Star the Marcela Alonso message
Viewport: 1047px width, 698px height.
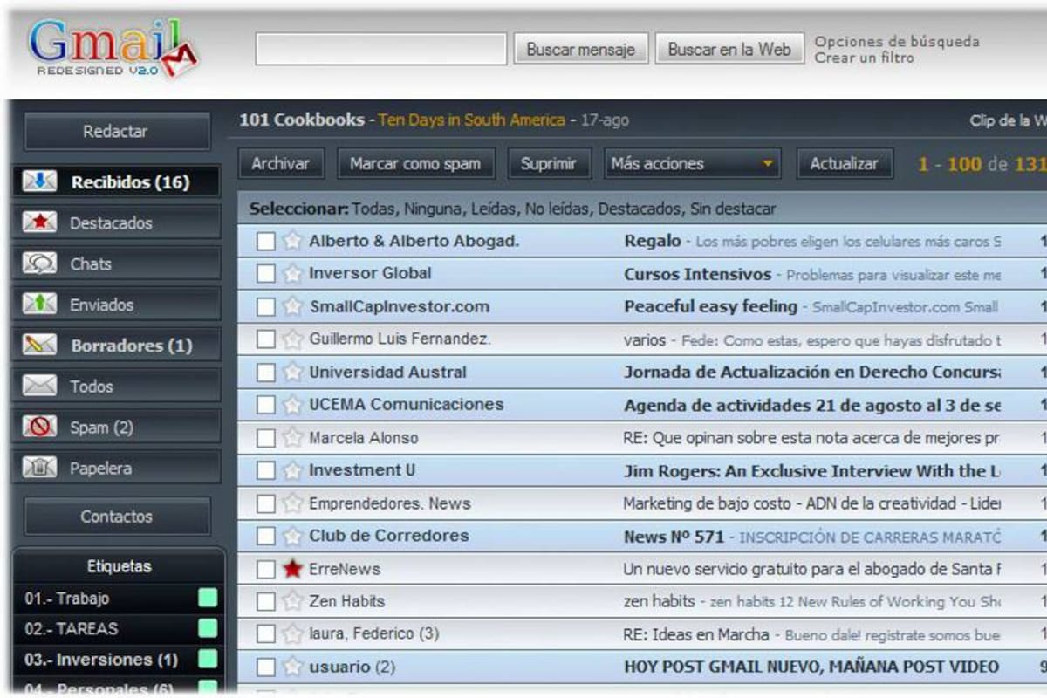(x=292, y=437)
